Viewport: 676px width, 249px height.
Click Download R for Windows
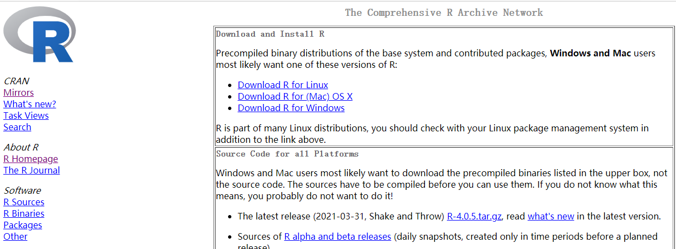tap(291, 108)
